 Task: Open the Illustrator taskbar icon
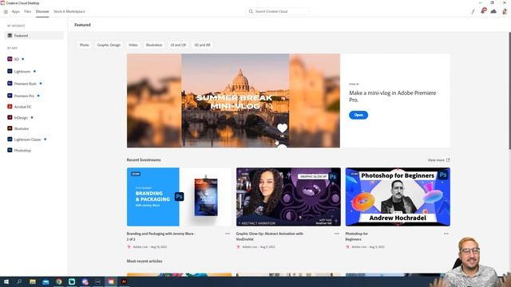pyautogui.click(x=125, y=281)
